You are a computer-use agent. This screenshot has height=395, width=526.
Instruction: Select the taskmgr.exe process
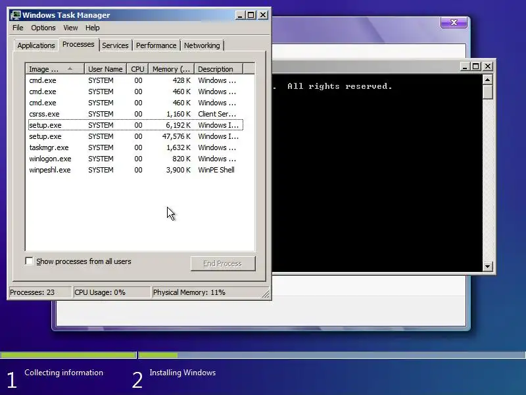click(135, 147)
